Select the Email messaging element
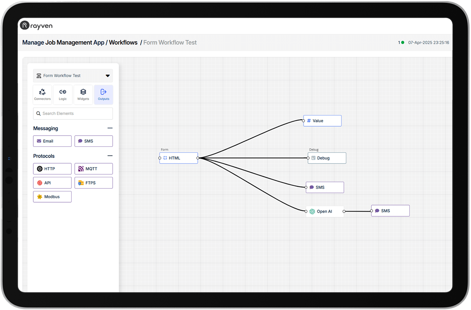The image size is (471, 310). [52, 141]
